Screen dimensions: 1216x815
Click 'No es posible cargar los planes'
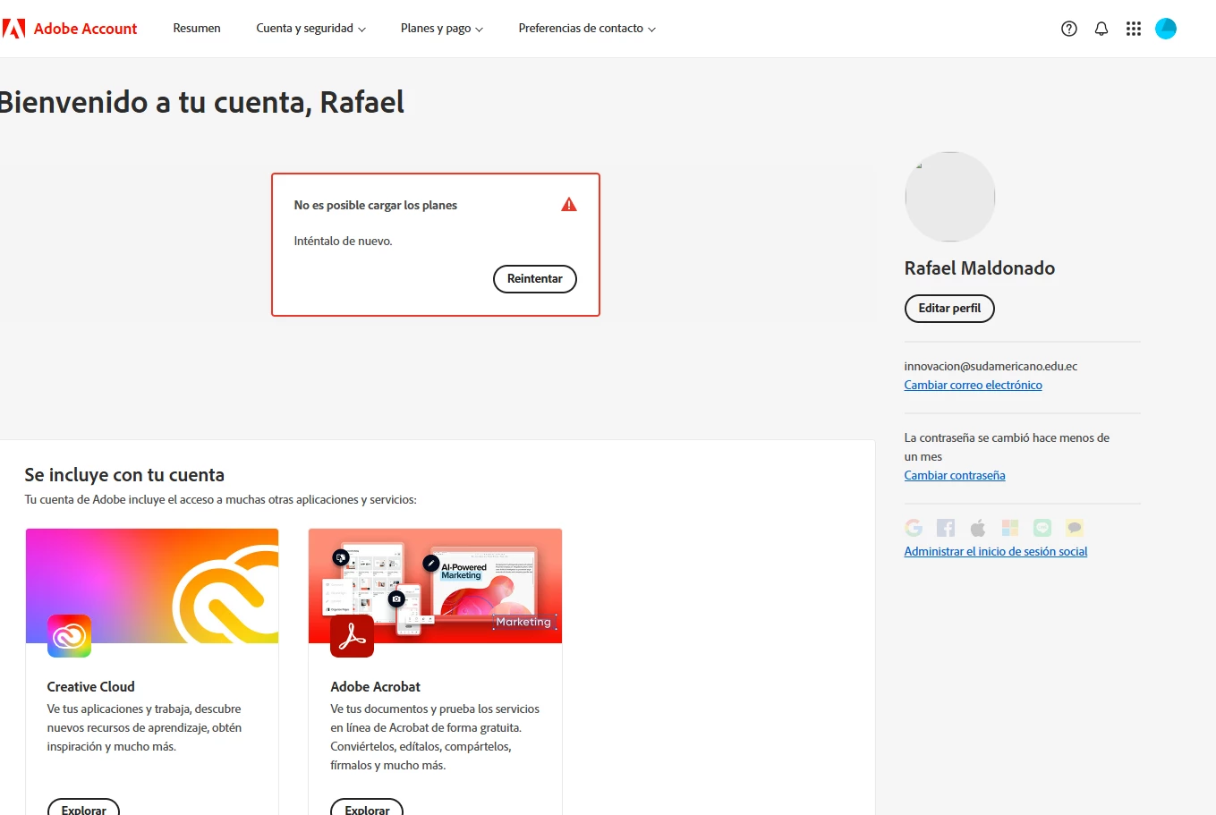pos(375,206)
